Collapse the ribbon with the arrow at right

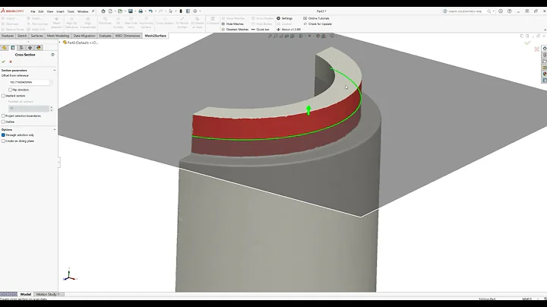pyautogui.click(x=545, y=30)
